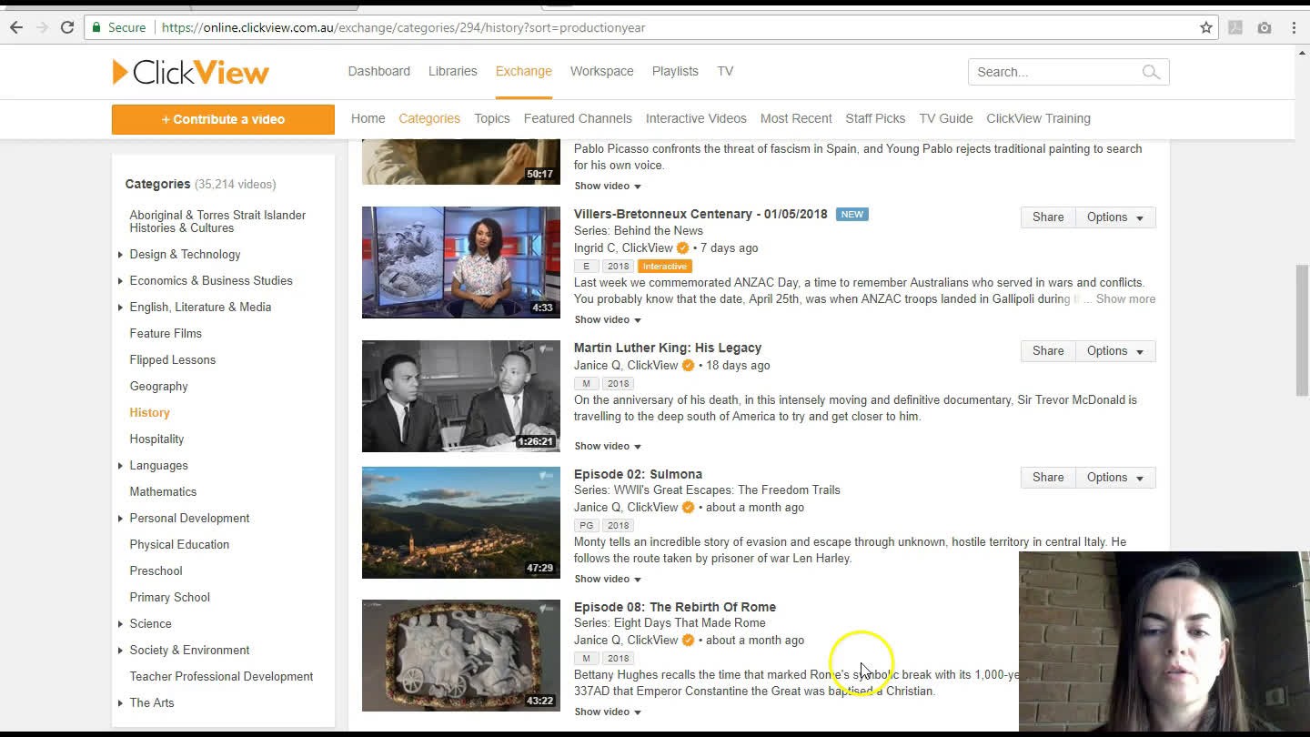Click the Show more link in the ANZAC description
This screenshot has height=737, width=1310.
click(1125, 298)
